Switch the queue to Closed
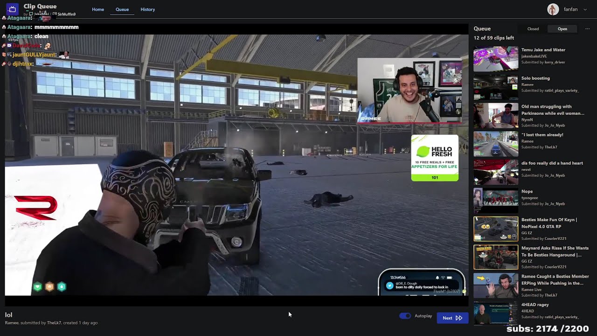The height and width of the screenshot is (336, 597). pyautogui.click(x=533, y=29)
